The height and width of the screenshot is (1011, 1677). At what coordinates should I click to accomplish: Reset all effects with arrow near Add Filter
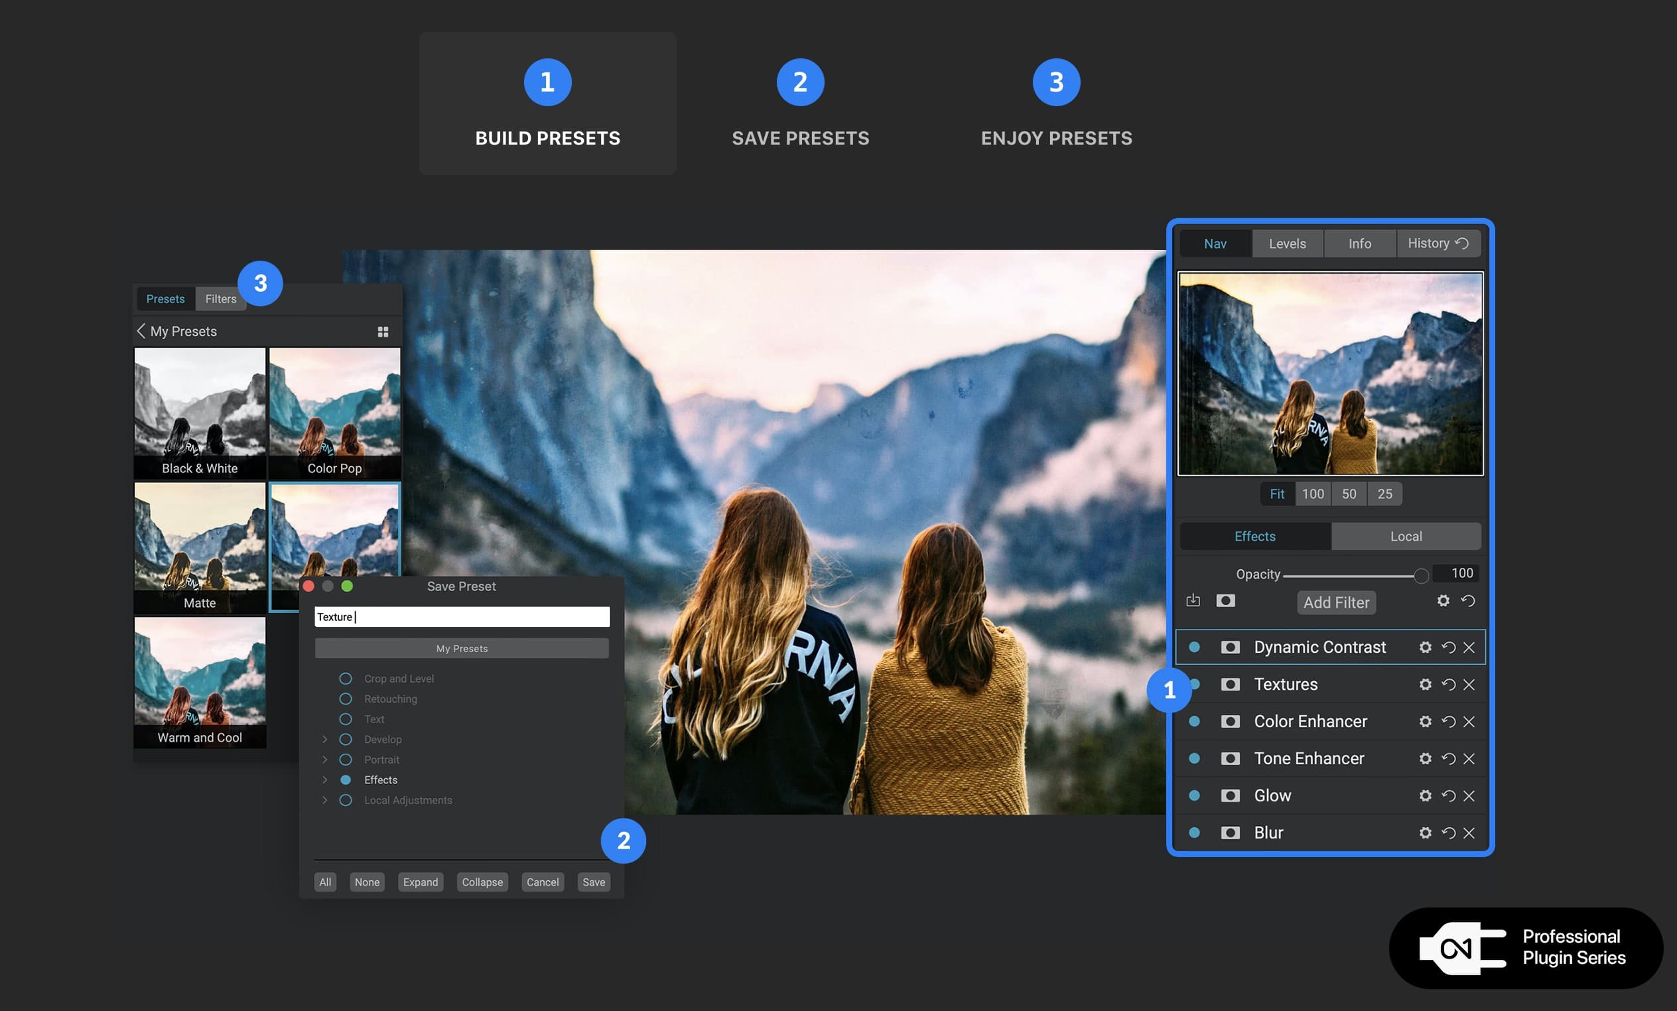pyautogui.click(x=1468, y=600)
